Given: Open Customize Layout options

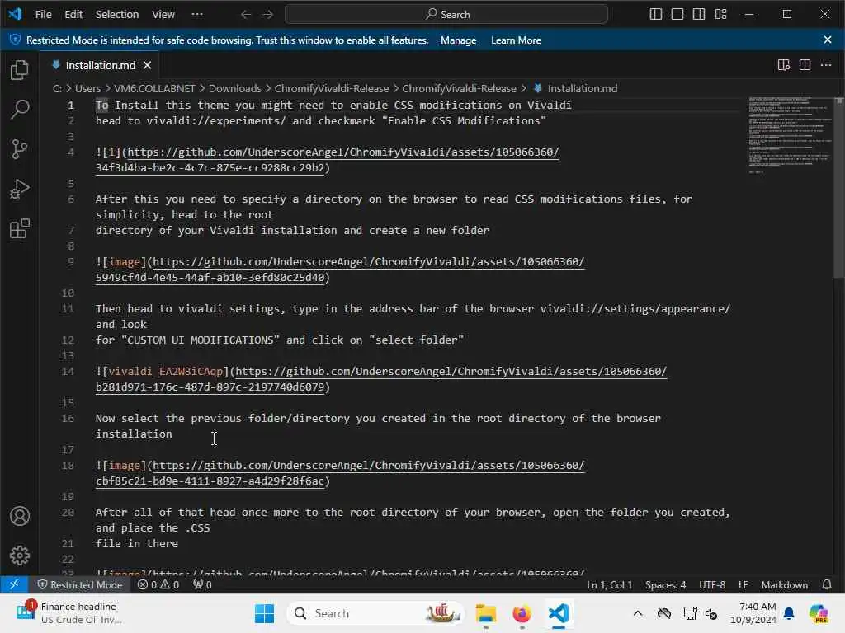Looking at the screenshot, I should tap(720, 15).
